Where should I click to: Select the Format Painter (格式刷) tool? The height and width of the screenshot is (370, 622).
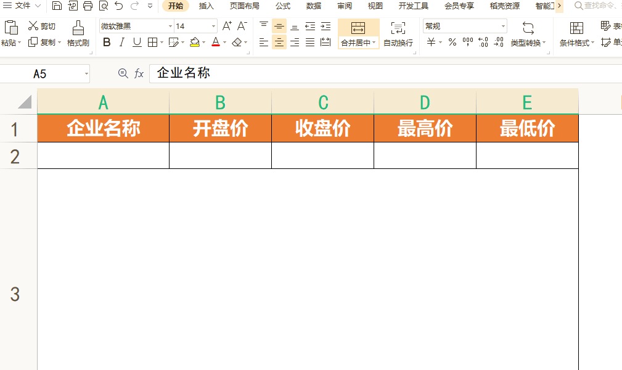pos(78,34)
